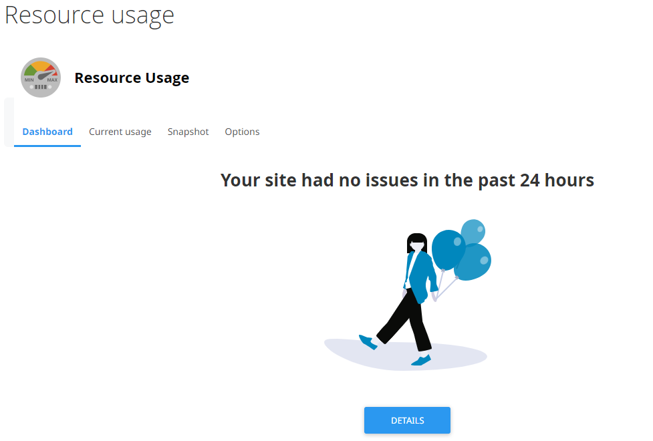Click the woman's front blue shoe
This screenshot has height=441, width=653.
(x=368, y=342)
